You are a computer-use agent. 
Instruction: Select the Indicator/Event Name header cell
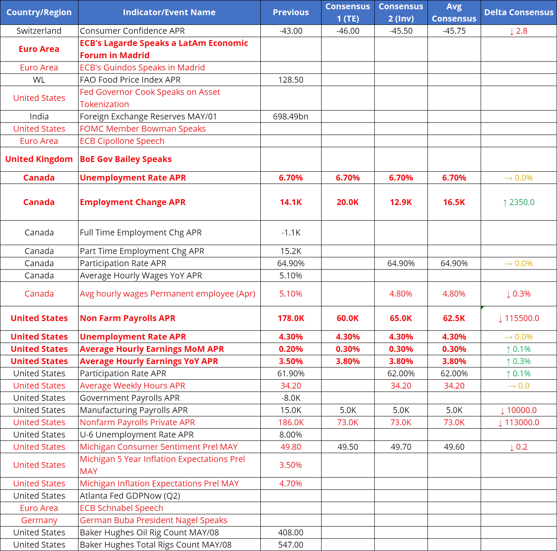click(x=169, y=12)
